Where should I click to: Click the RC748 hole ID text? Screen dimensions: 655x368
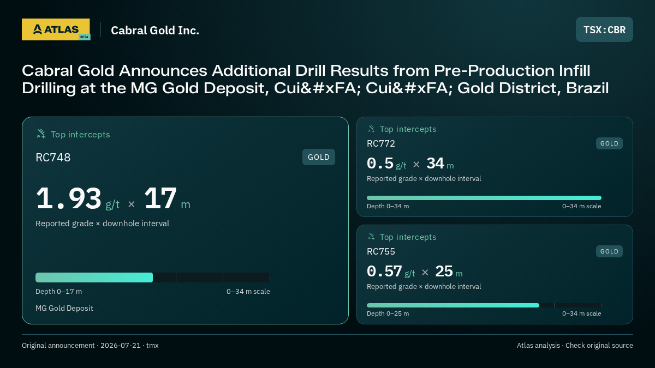pos(53,158)
